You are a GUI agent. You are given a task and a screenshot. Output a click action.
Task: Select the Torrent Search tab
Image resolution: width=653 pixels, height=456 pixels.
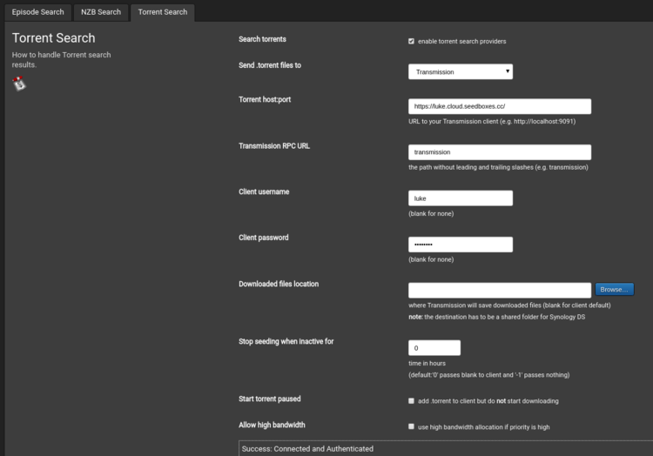(163, 12)
